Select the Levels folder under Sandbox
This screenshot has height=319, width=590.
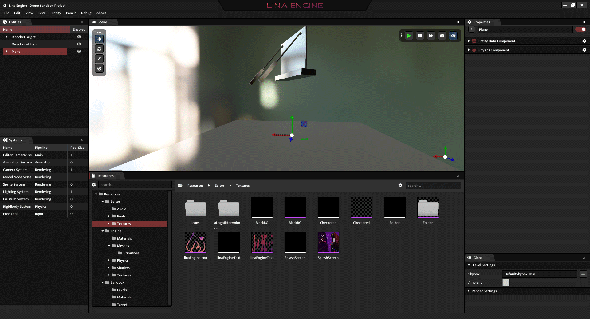[122, 290]
